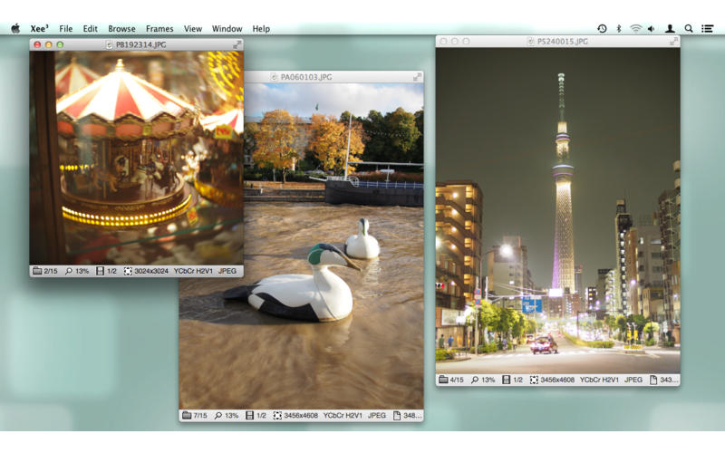Open the Xee³ application menu
Viewport: 725px width, 453px height.
(39, 29)
